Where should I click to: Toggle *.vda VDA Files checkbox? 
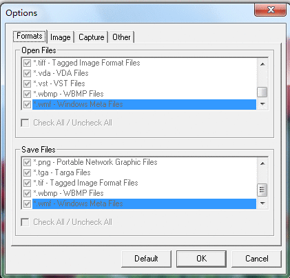[x=27, y=73]
